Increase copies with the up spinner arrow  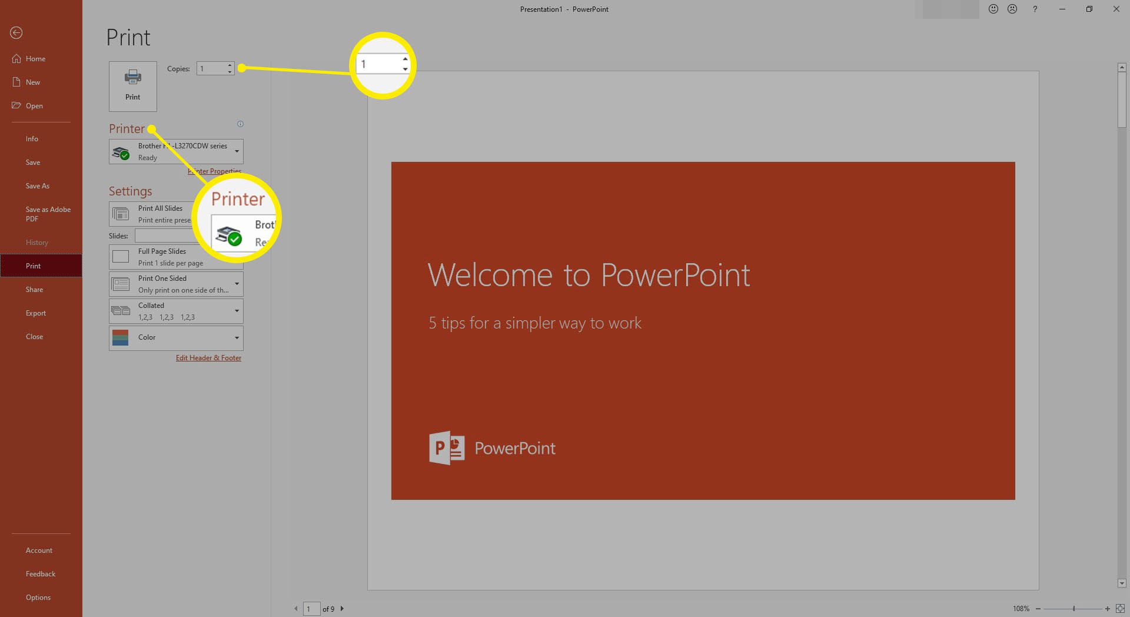tap(230, 65)
